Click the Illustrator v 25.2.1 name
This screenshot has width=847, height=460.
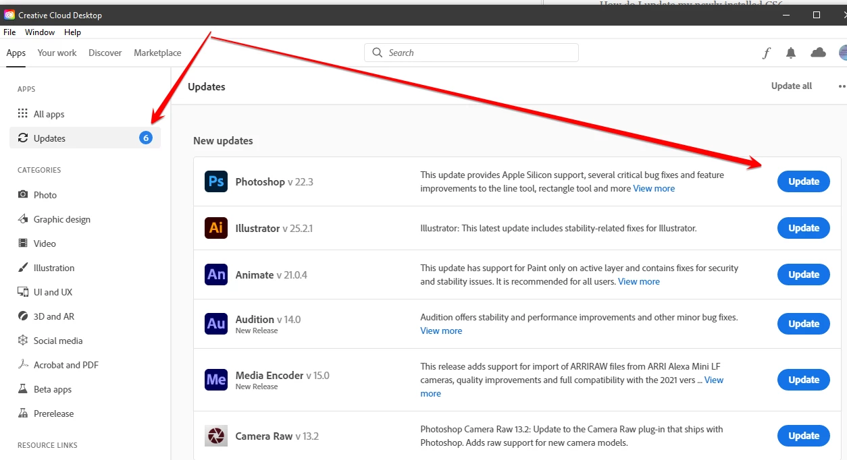tap(274, 229)
